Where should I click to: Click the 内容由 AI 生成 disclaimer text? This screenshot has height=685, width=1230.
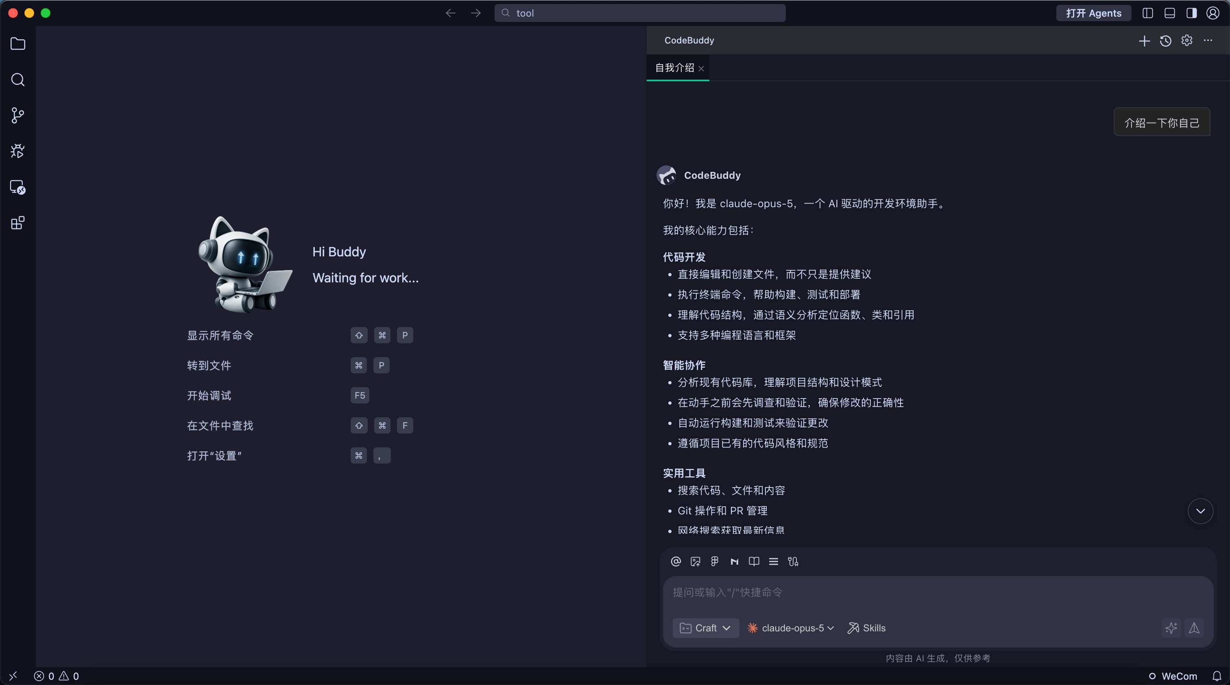coord(938,658)
